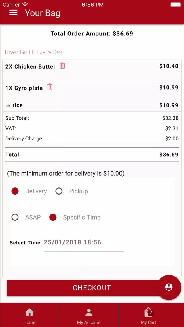Open the hamburger menu icon
Image resolution: width=184 pixels, height=327 pixels.
tap(13, 12)
